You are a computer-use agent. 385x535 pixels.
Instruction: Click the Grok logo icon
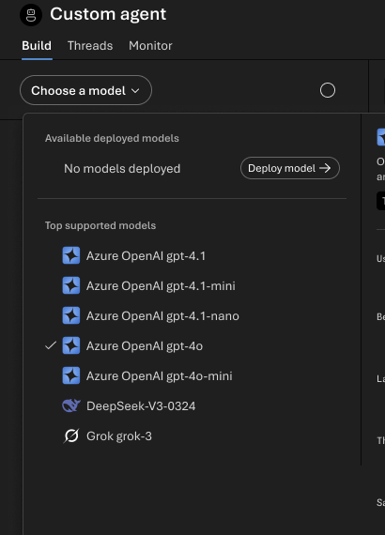(71, 436)
